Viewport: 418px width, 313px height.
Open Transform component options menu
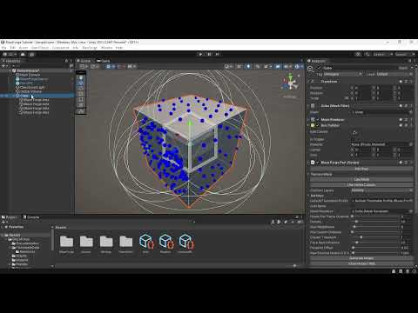(x=411, y=82)
